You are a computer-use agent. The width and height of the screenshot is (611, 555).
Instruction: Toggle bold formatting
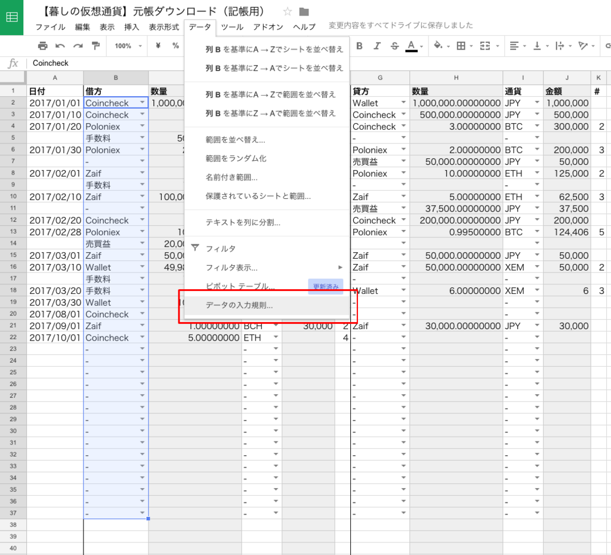[359, 45]
